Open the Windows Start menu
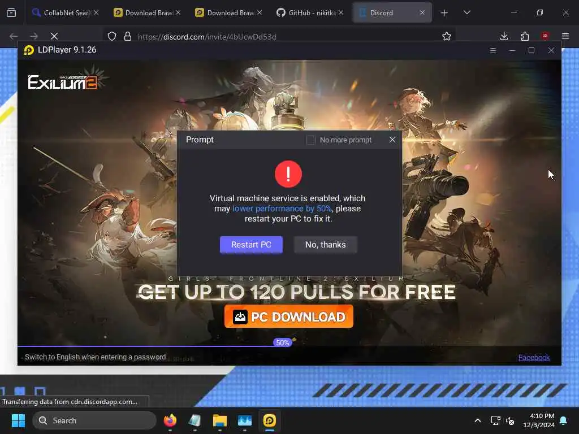579x434 pixels. click(18, 420)
